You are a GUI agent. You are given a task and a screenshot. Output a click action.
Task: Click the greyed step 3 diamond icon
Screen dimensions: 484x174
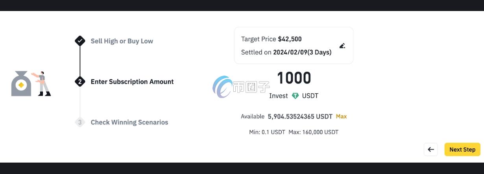click(x=80, y=122)
